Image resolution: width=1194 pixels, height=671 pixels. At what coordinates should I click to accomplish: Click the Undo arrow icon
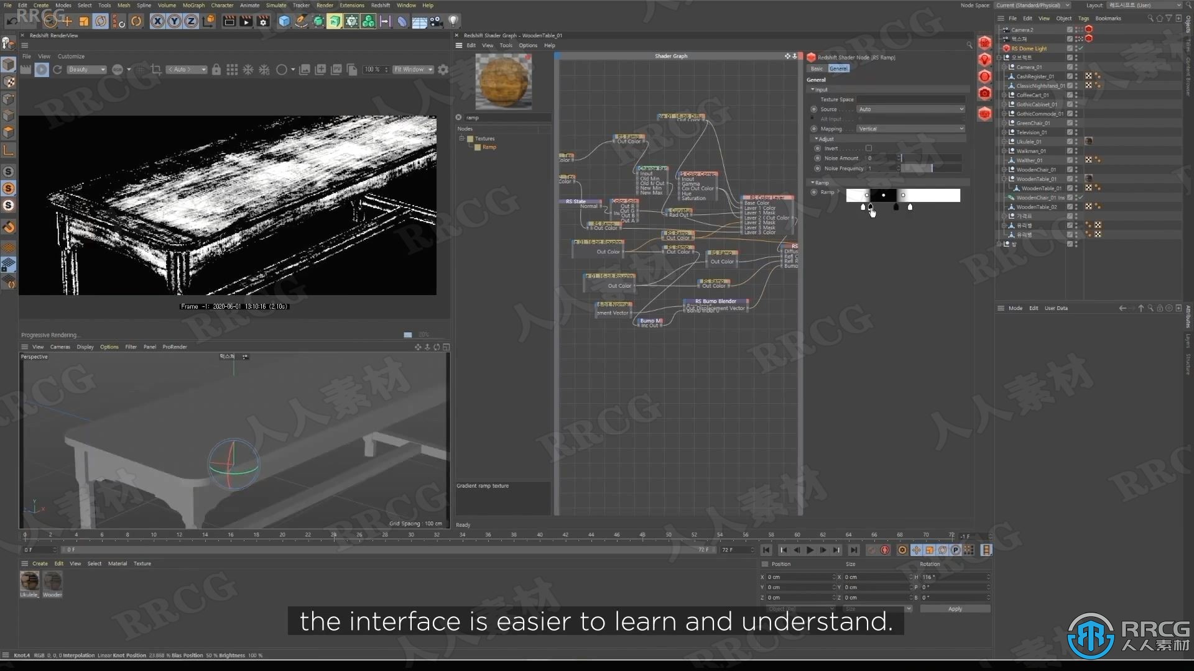[x=11, y=22]
